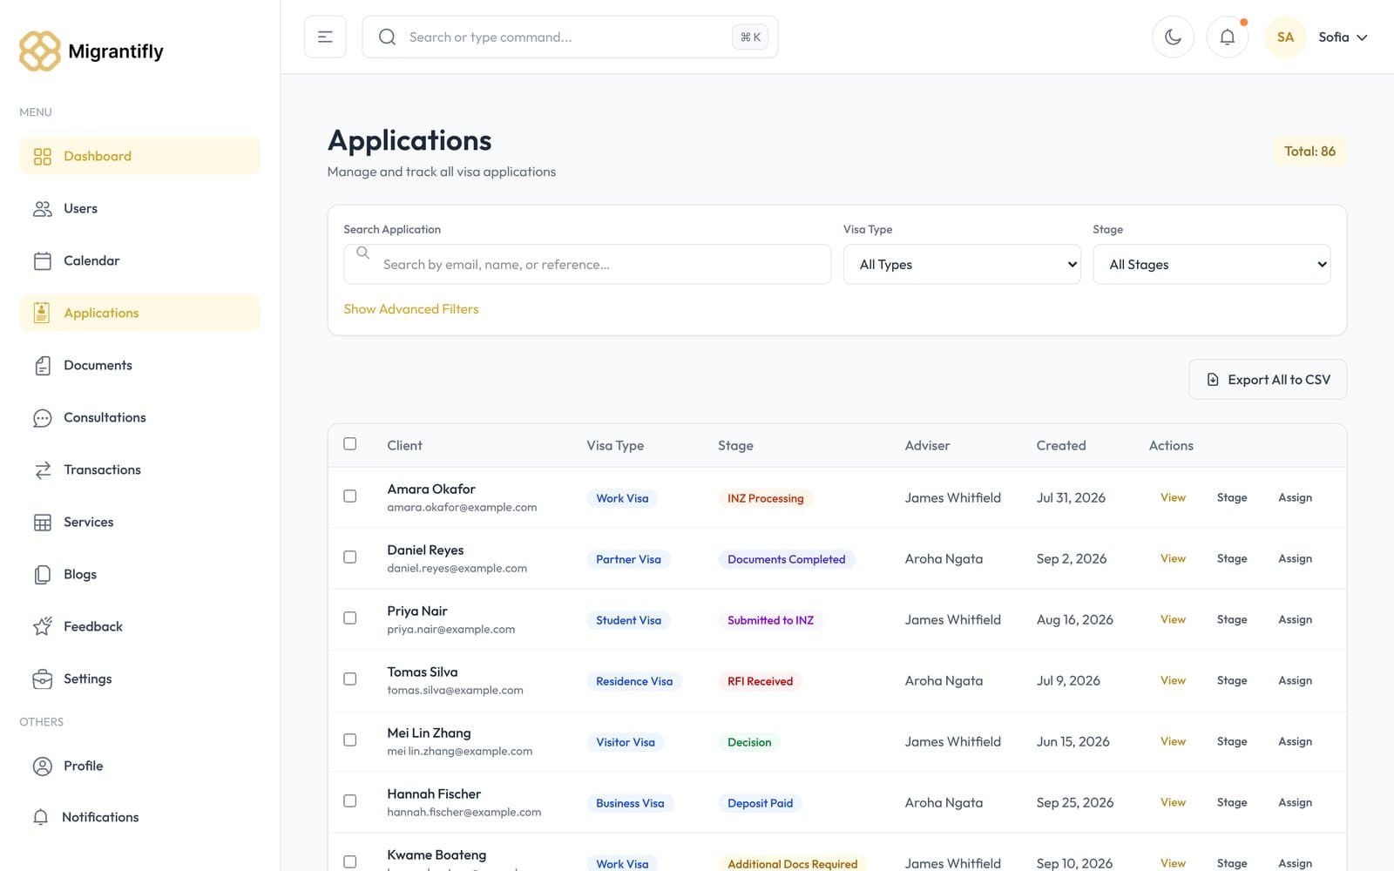Open Applications in the sidebar menu
The image size is (1394, 871).
pos(139,313)
